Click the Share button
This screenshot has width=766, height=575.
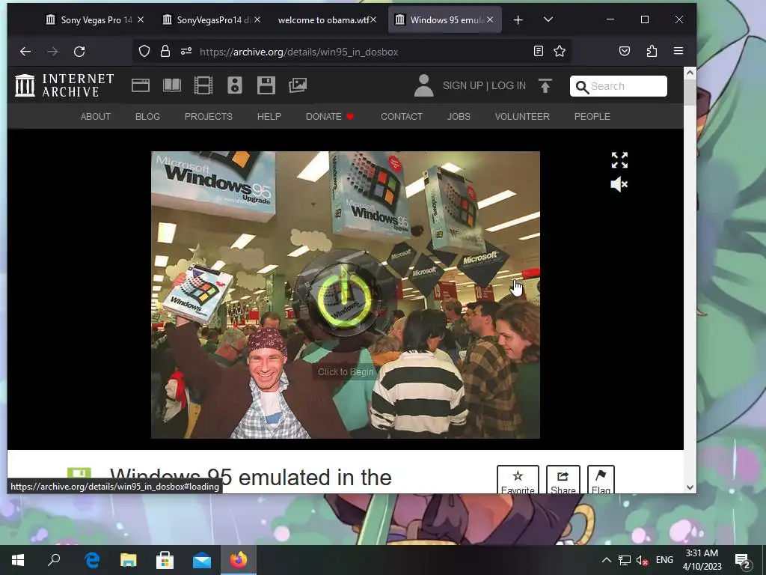[x=563, y=480]
